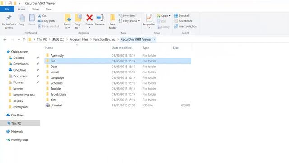This screenshot has width=289, height=163.
Task: Click Copy path in Clipboard group
Action: [46, 21]
